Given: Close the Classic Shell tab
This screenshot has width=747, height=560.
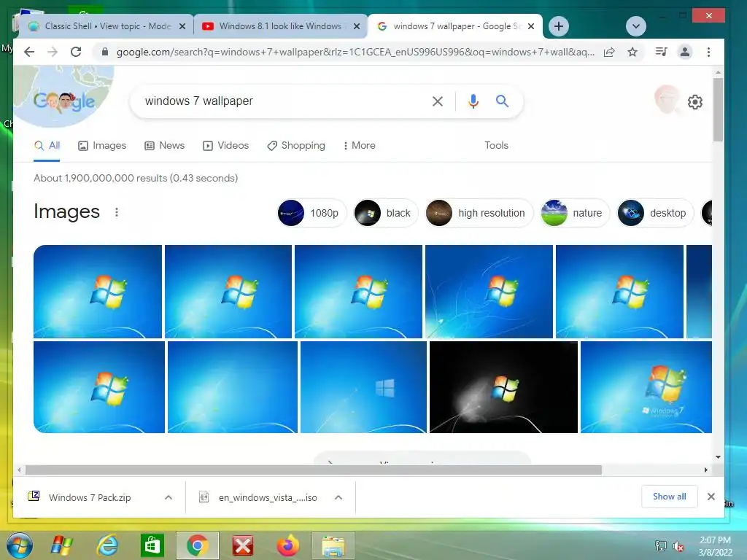Looking at the screenshot, I should coord(182,27).
